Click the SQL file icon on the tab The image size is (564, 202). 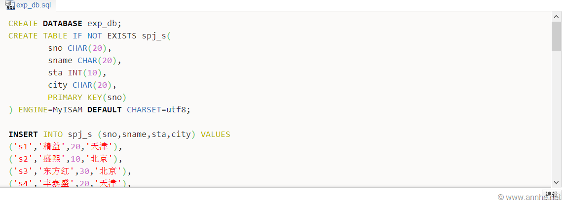point(10,5)
